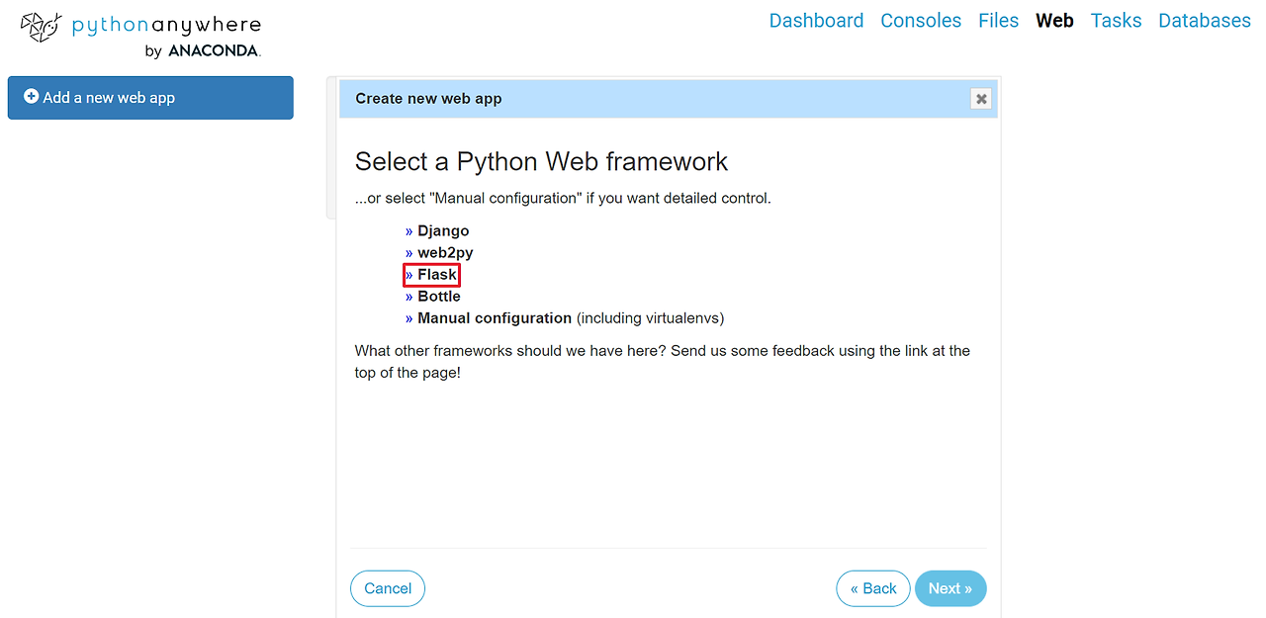Click the Create new web app title

[x=428, y=98]
